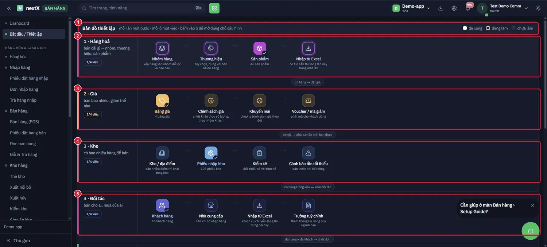Open the notifications bell with 99+ badge
This screenshot has height=247, width=547.
click(468, 8)
